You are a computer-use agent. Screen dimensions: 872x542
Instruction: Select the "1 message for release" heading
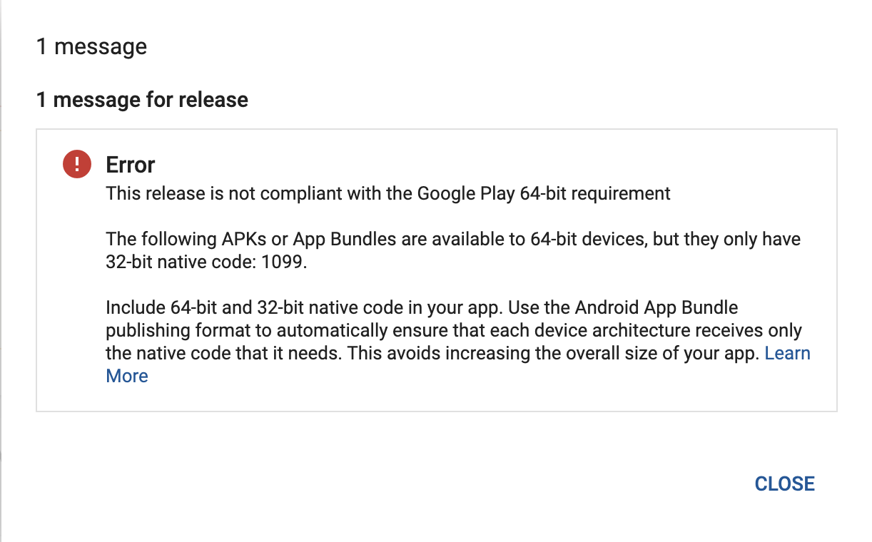tap(142, 100)
